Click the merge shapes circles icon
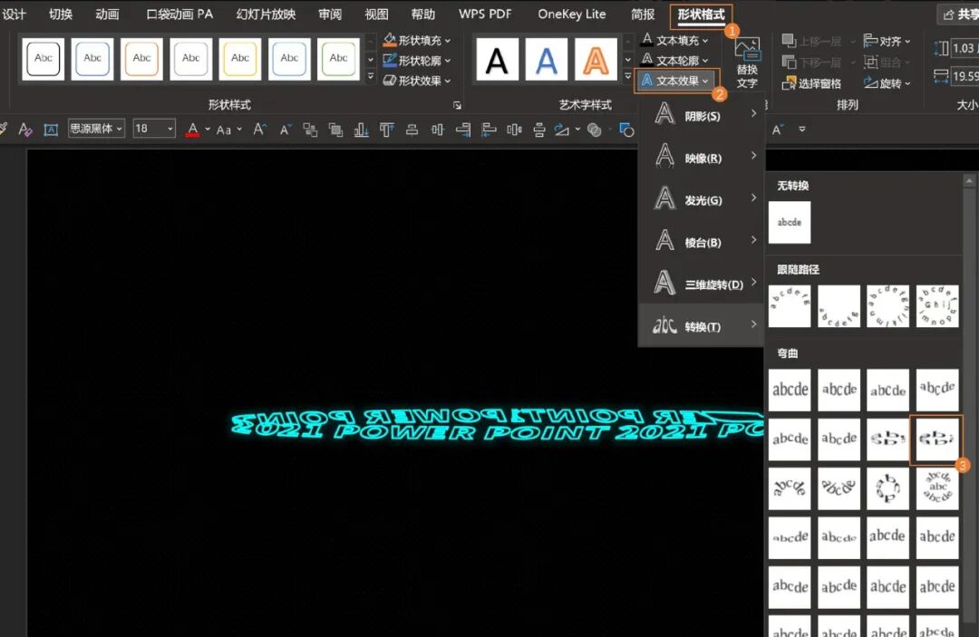The image size is (979, 637). pos(595,130)
